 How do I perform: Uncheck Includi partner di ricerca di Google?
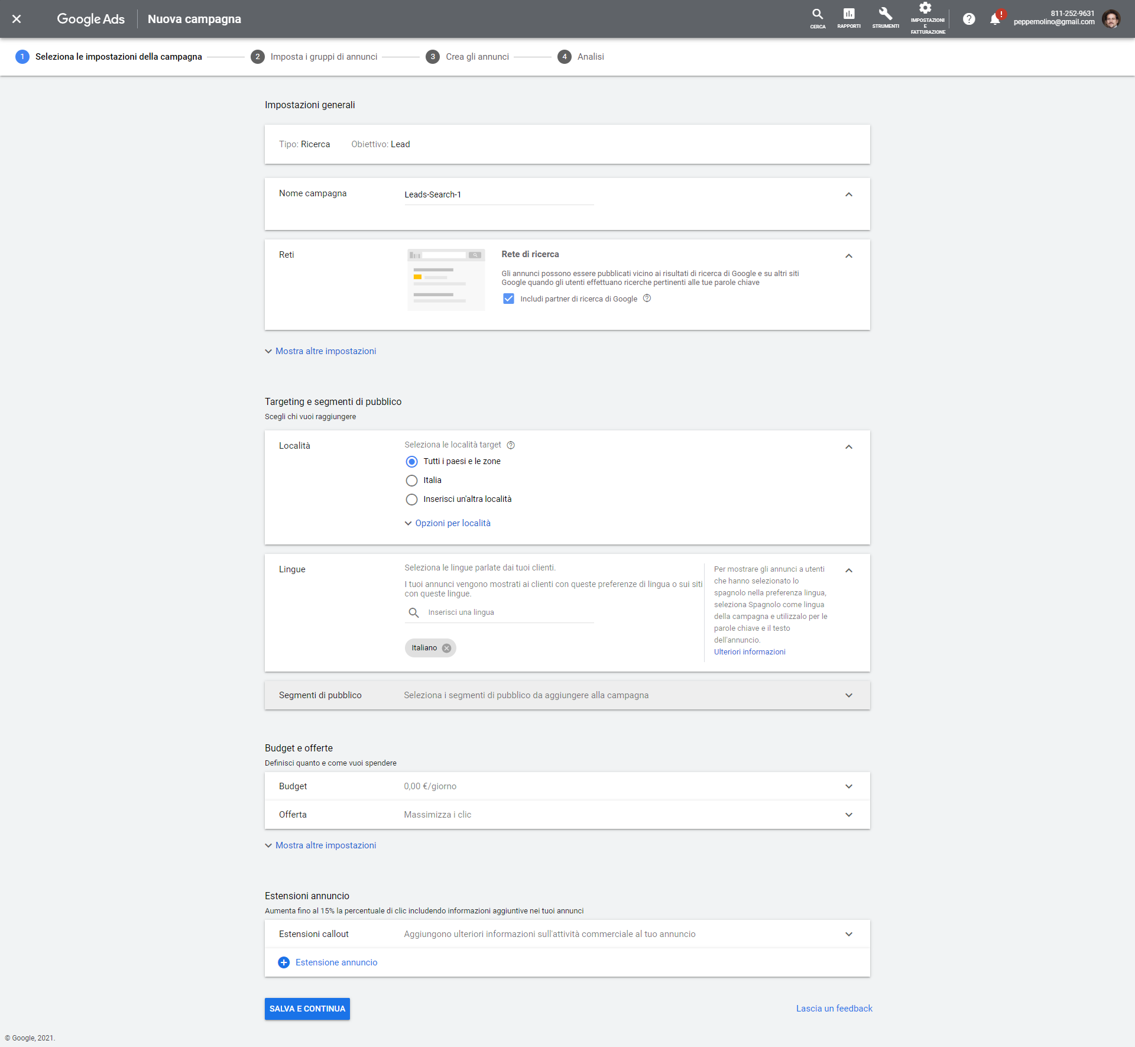point(508,299)
